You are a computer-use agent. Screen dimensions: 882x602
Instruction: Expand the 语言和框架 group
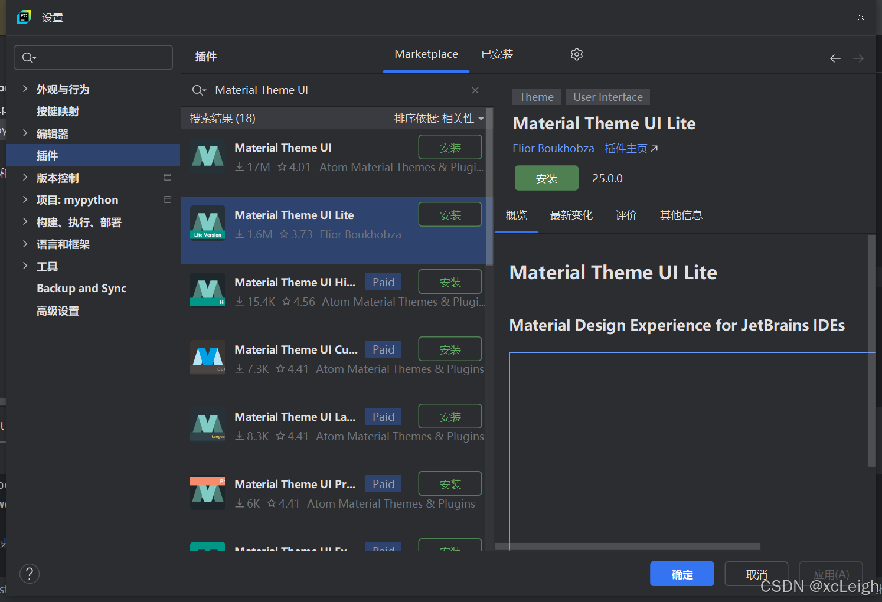[x=25, y=244]
